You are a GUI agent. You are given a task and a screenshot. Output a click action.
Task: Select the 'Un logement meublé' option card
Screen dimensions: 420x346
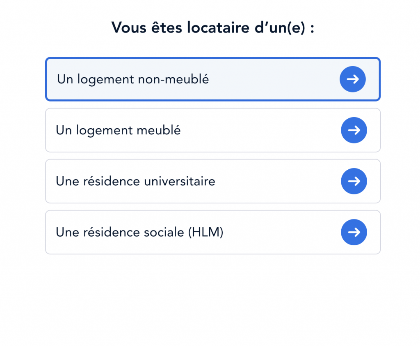(246, 130)
